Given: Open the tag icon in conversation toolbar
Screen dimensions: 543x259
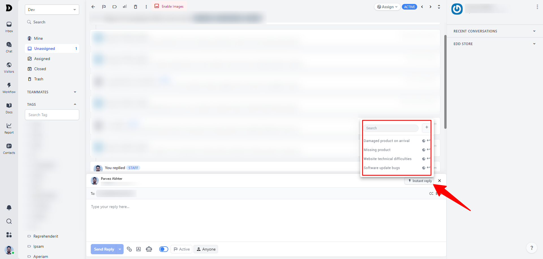Looking at the screenshot, I should [x=114, y=6].
